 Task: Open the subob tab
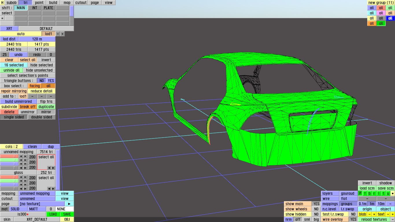pyautogui.click(x=12, y=3)
